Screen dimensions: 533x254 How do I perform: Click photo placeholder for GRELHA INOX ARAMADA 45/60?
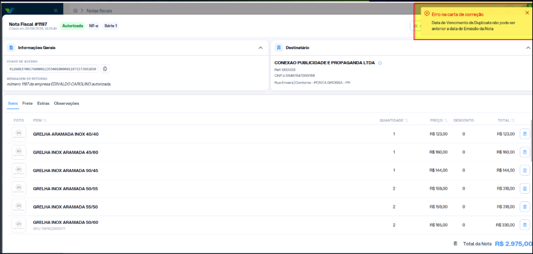click(19, 152)
